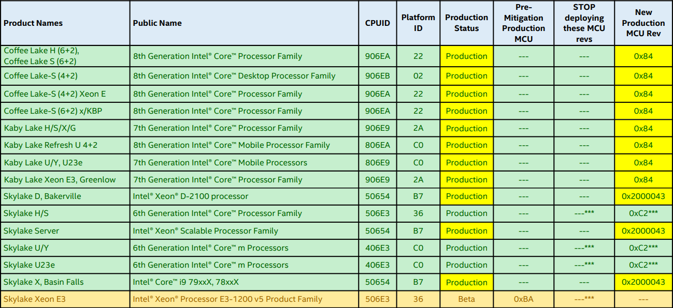The height and width of the screenshot is (308, 673).
Task: Select the CPUID header cell
Action: pyautogui.click(x=377, y=23)
